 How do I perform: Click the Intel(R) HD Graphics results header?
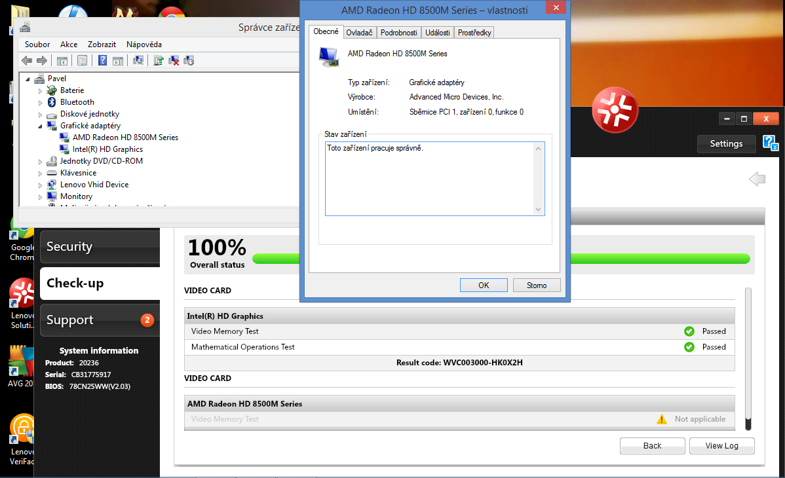point(459,316)
